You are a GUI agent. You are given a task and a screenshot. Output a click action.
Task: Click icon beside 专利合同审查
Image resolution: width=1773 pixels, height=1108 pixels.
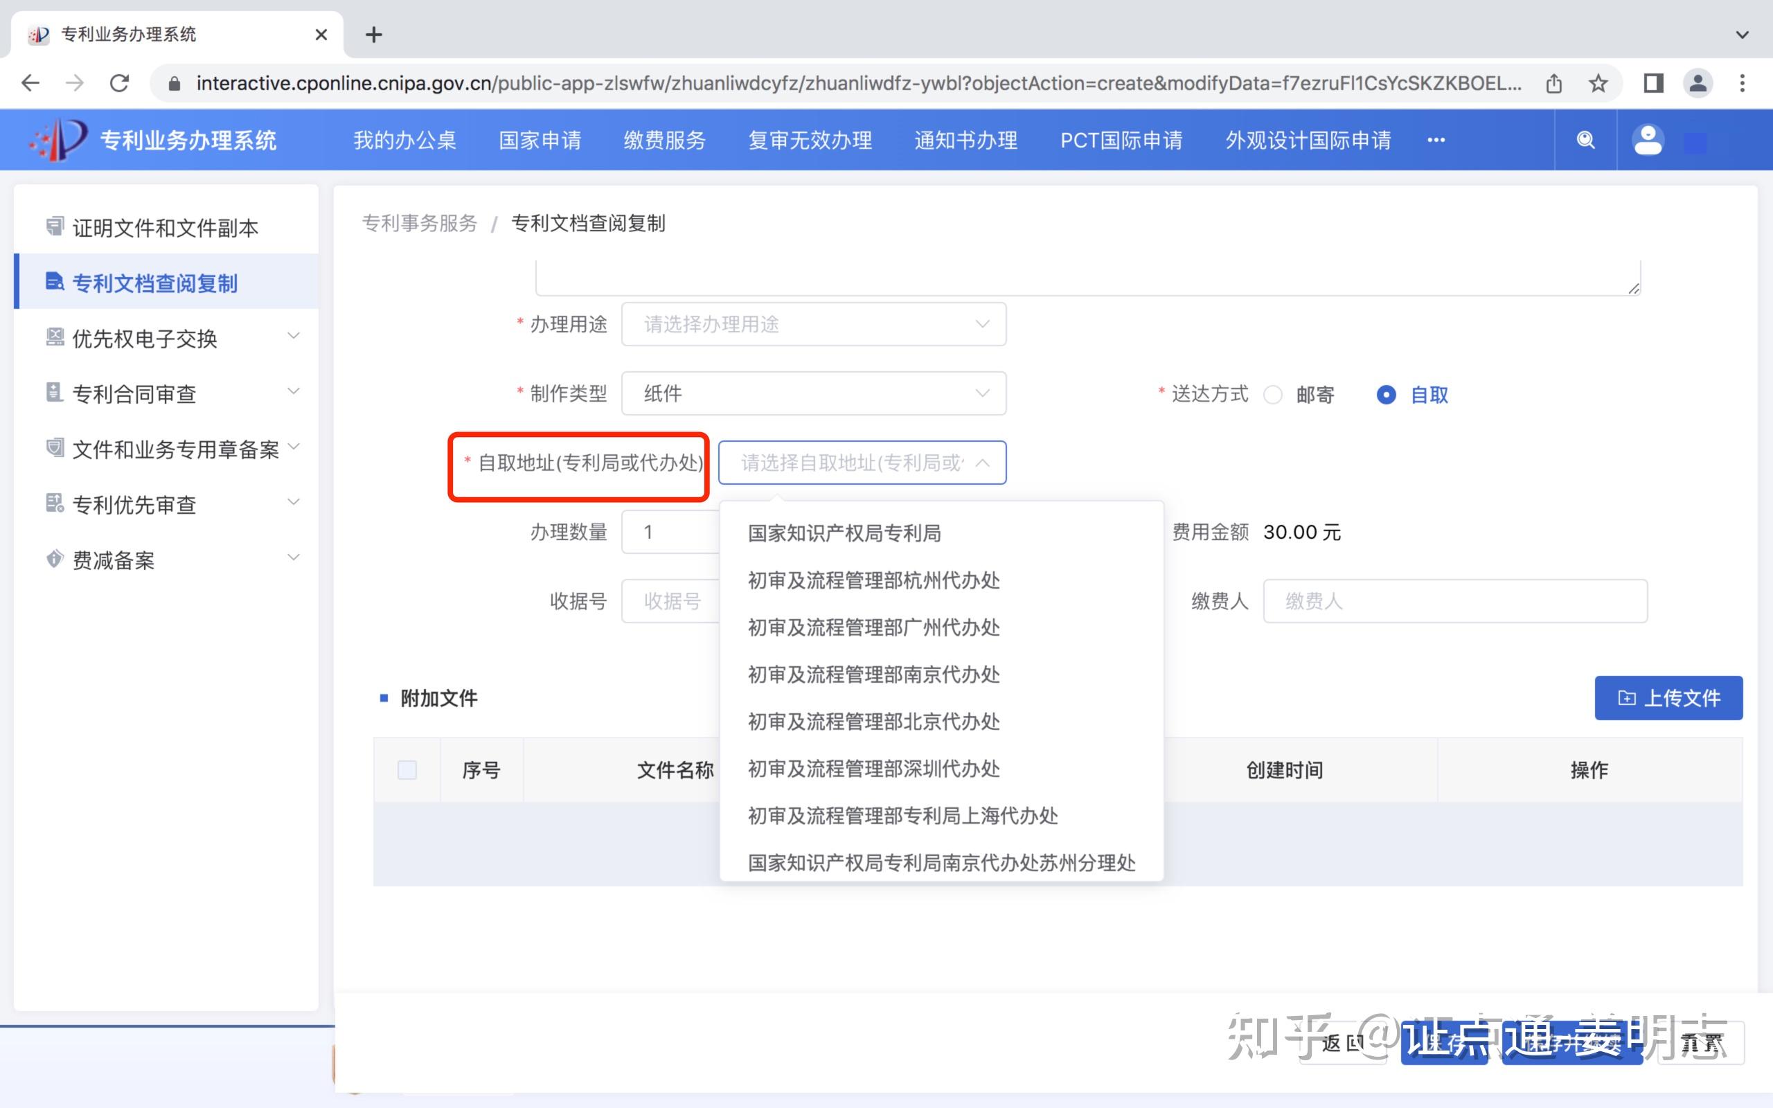(55, 393)
